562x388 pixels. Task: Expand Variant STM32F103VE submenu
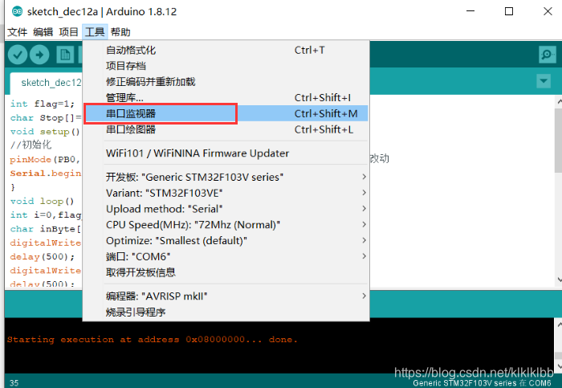[x=226, y=194]
